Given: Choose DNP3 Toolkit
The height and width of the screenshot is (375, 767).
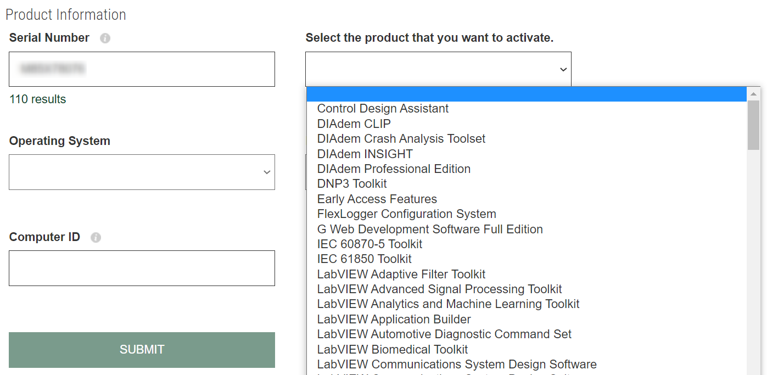Looking at the screenshot, I should pyautogui.click(x=527, y=184).
